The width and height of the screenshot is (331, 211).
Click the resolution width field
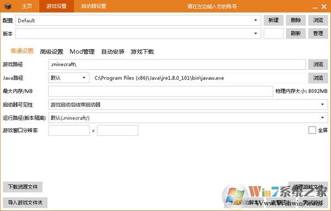coord(69,130)
